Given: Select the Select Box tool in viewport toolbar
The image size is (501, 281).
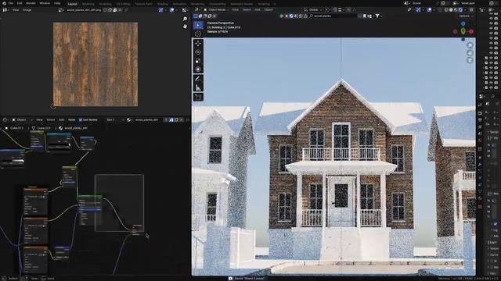Looking at the screenshot, I should tap(198, 25).
